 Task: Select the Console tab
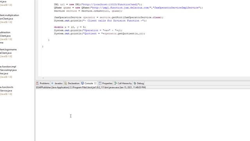click(x=89, y=83)
